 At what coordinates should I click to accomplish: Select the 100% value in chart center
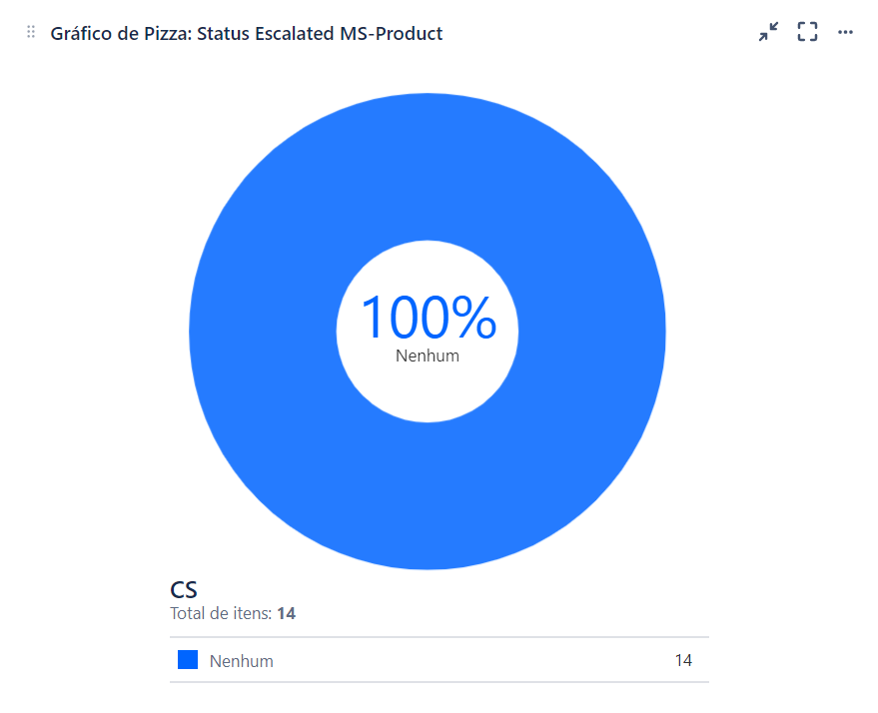(429, 318)
